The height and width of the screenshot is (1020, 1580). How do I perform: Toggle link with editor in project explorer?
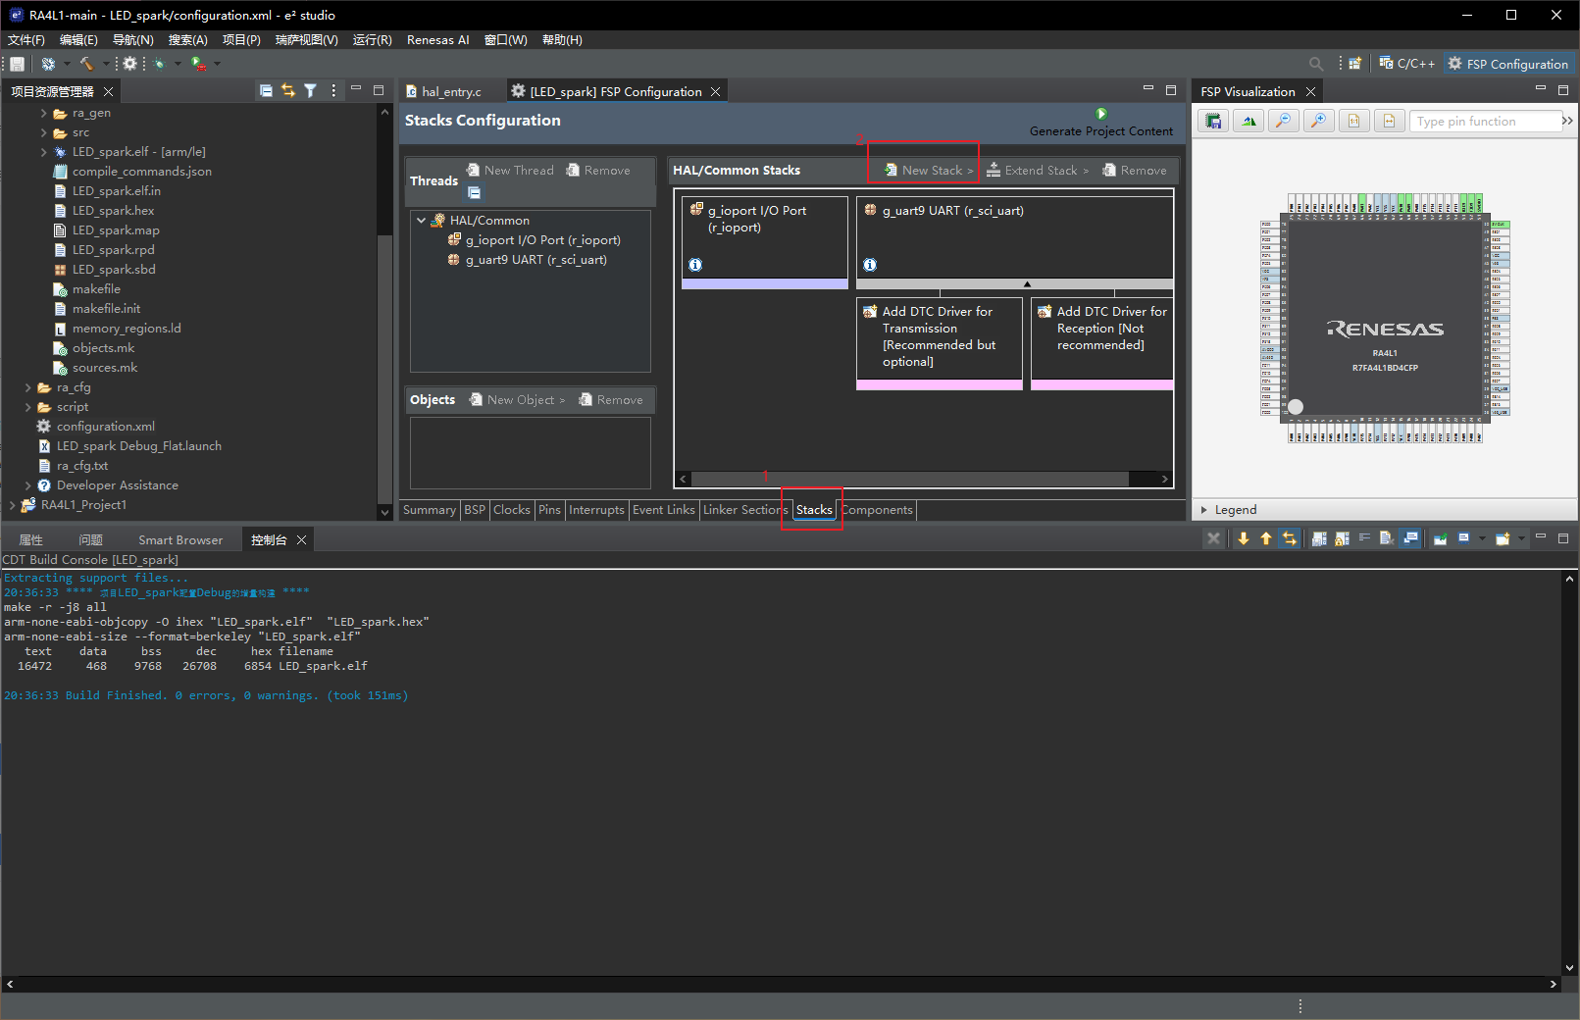288,90
